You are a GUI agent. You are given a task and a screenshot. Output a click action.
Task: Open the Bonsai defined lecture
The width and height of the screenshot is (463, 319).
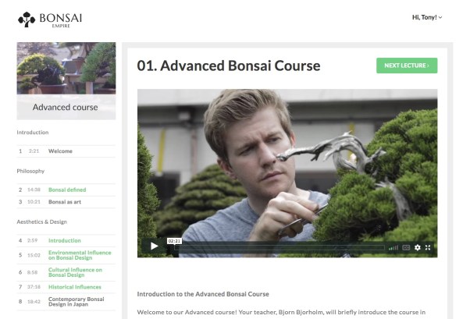tap(66, 190)
